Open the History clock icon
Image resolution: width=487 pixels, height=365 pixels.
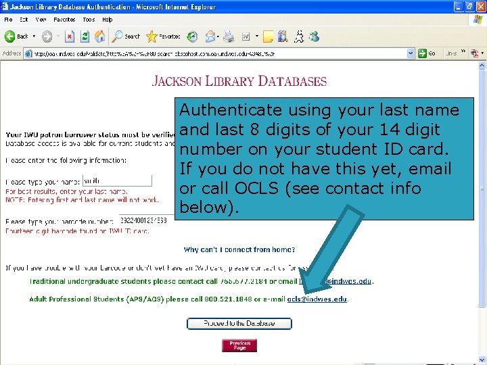(x=192, y=37)
